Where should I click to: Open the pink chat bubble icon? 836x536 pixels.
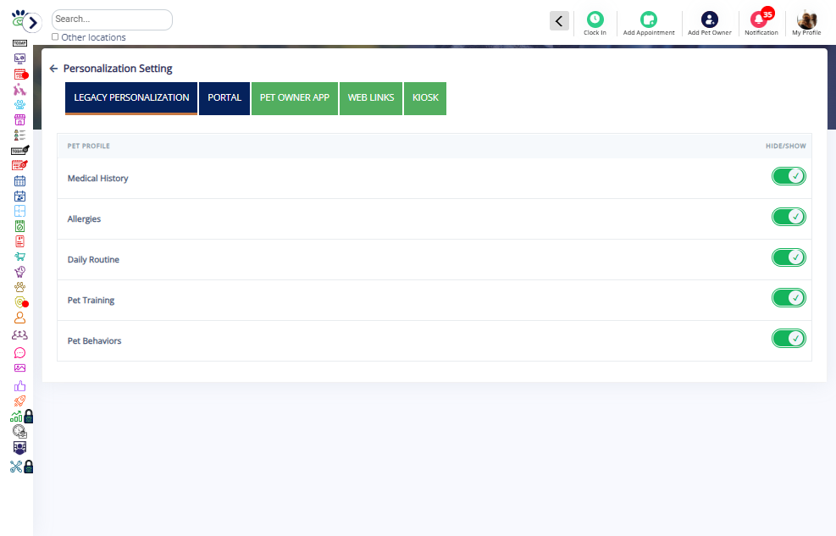19,353
